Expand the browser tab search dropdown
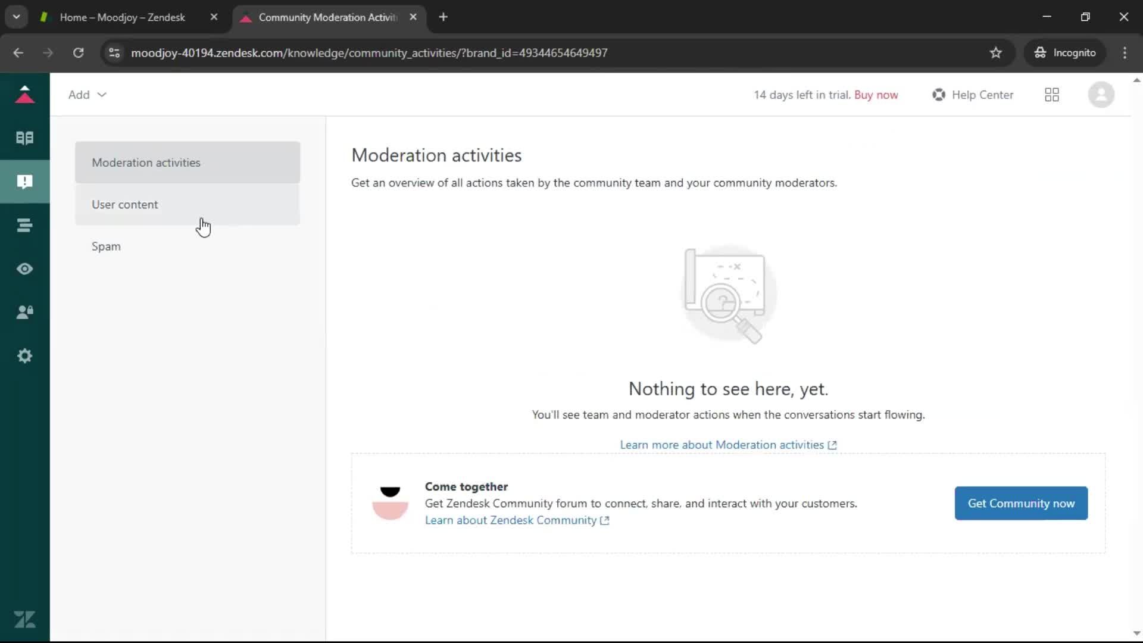 [x=16, y=17]
